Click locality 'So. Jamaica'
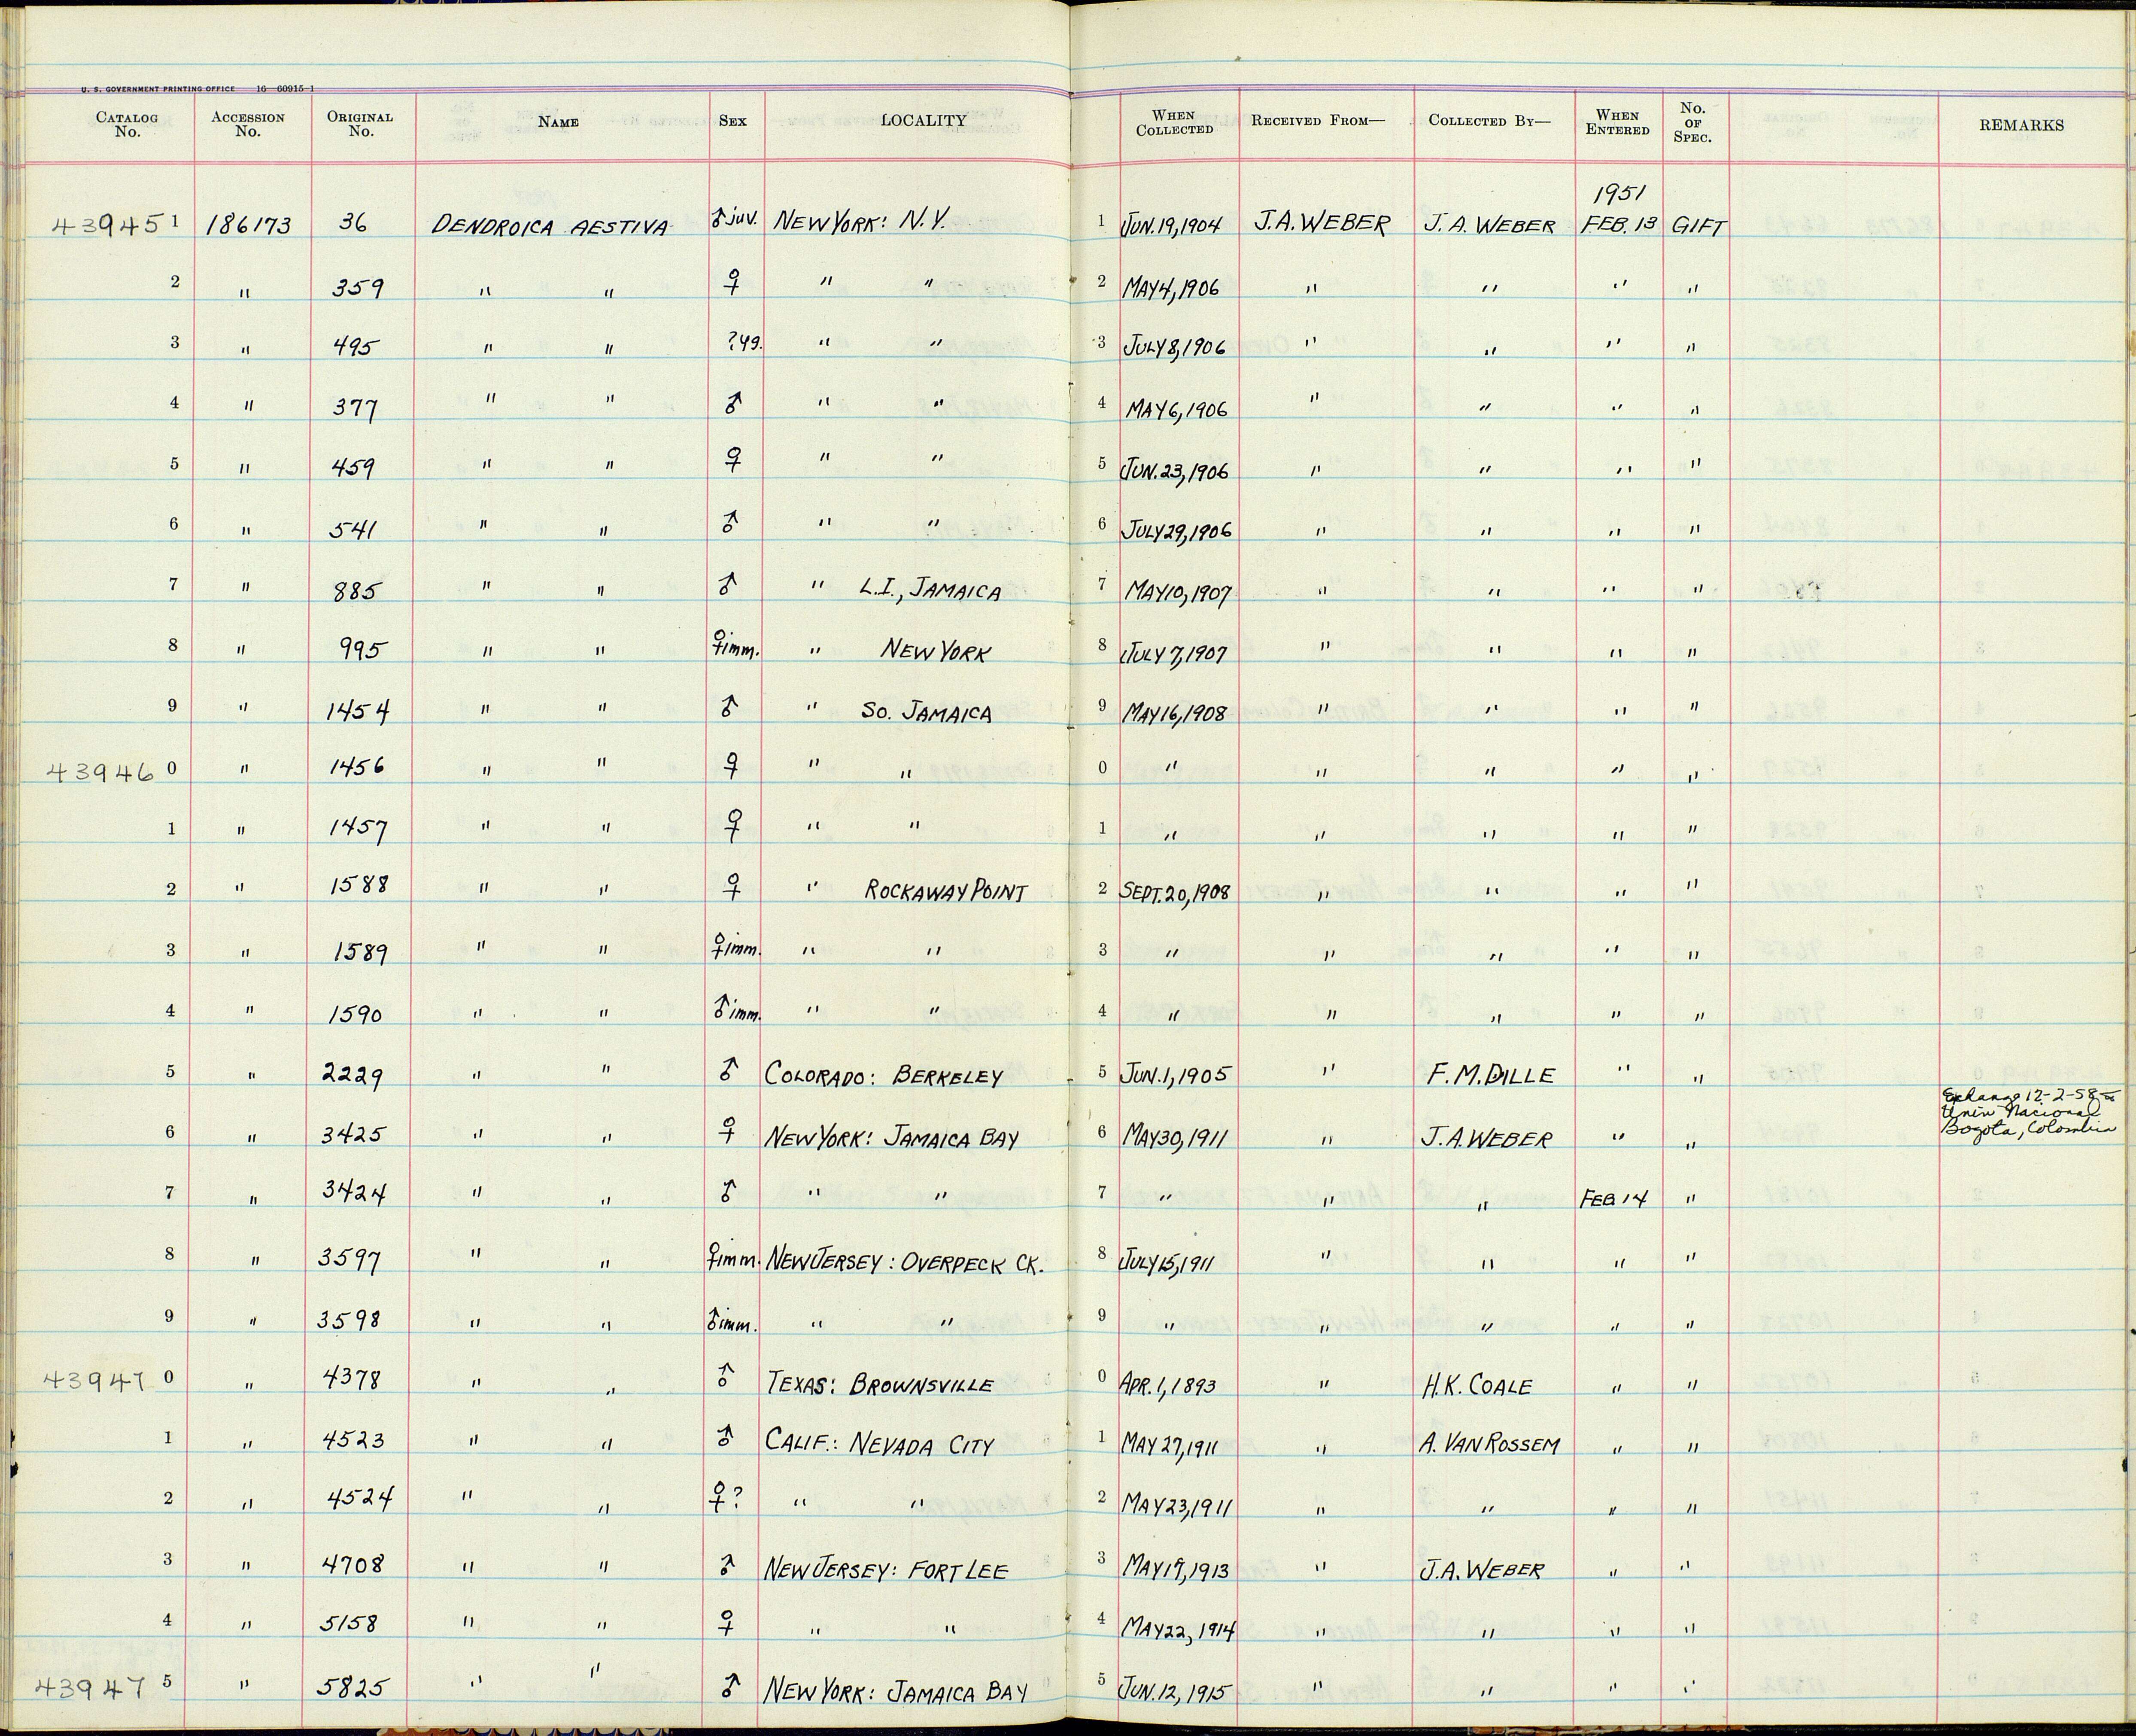Screen dimensions: 2136x1736 926,712
